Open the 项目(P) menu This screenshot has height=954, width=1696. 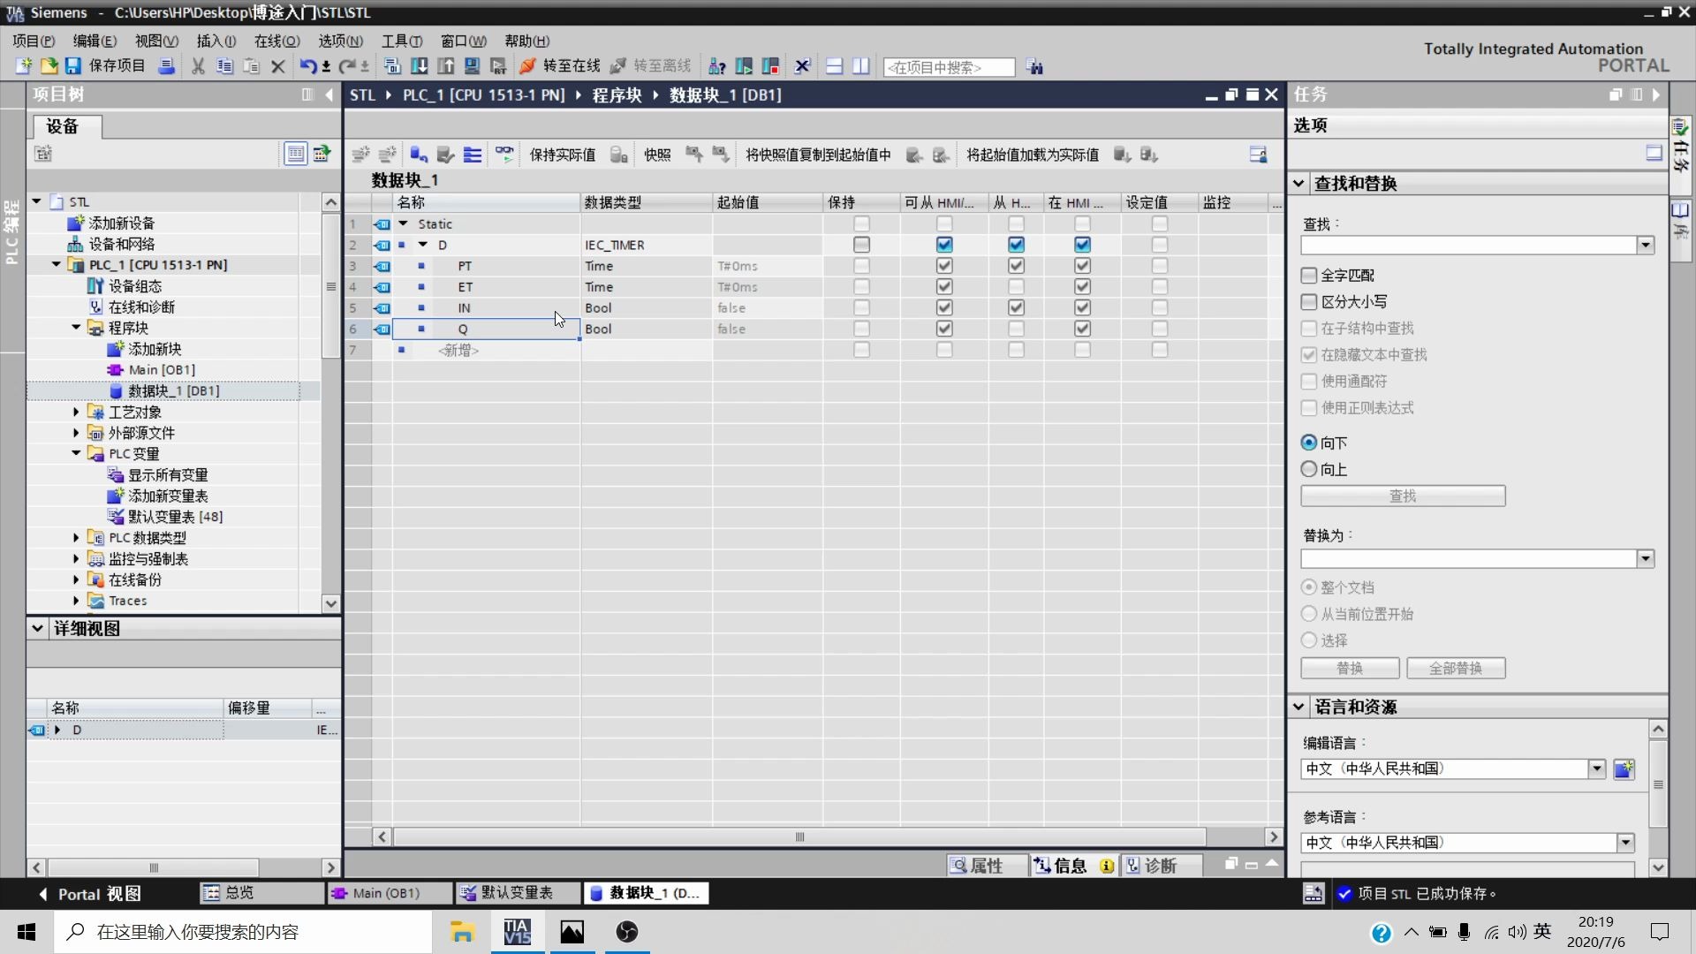coord(34,41)
